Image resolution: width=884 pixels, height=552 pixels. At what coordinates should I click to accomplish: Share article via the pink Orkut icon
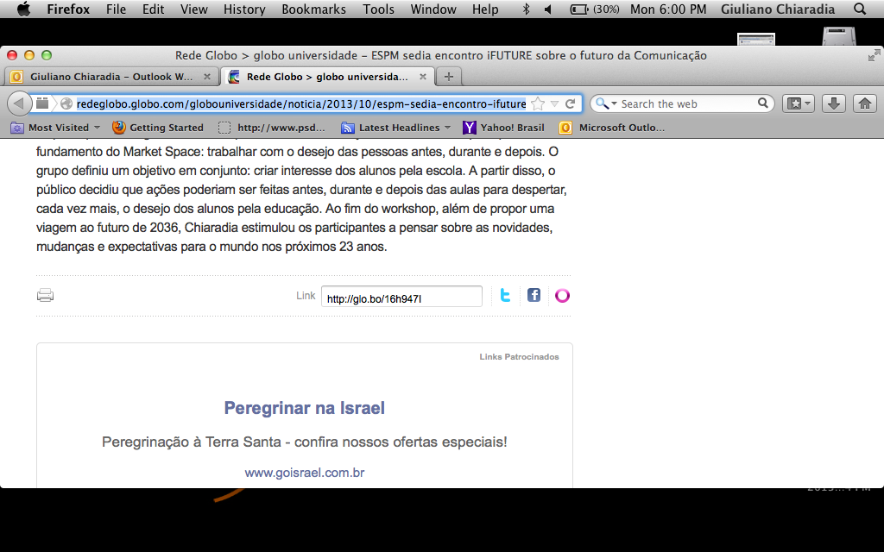point(562,296)
